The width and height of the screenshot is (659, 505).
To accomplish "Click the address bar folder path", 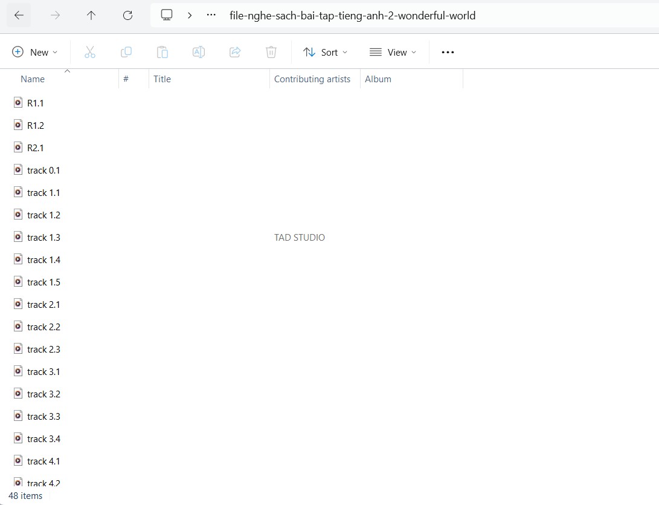I will 352,16.
